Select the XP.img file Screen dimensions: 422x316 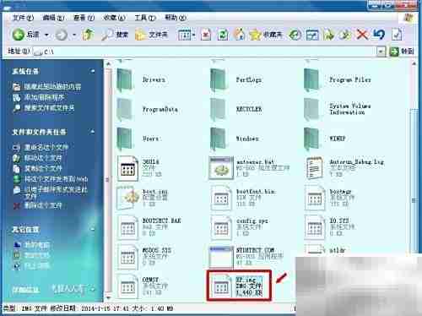(239, 286)
